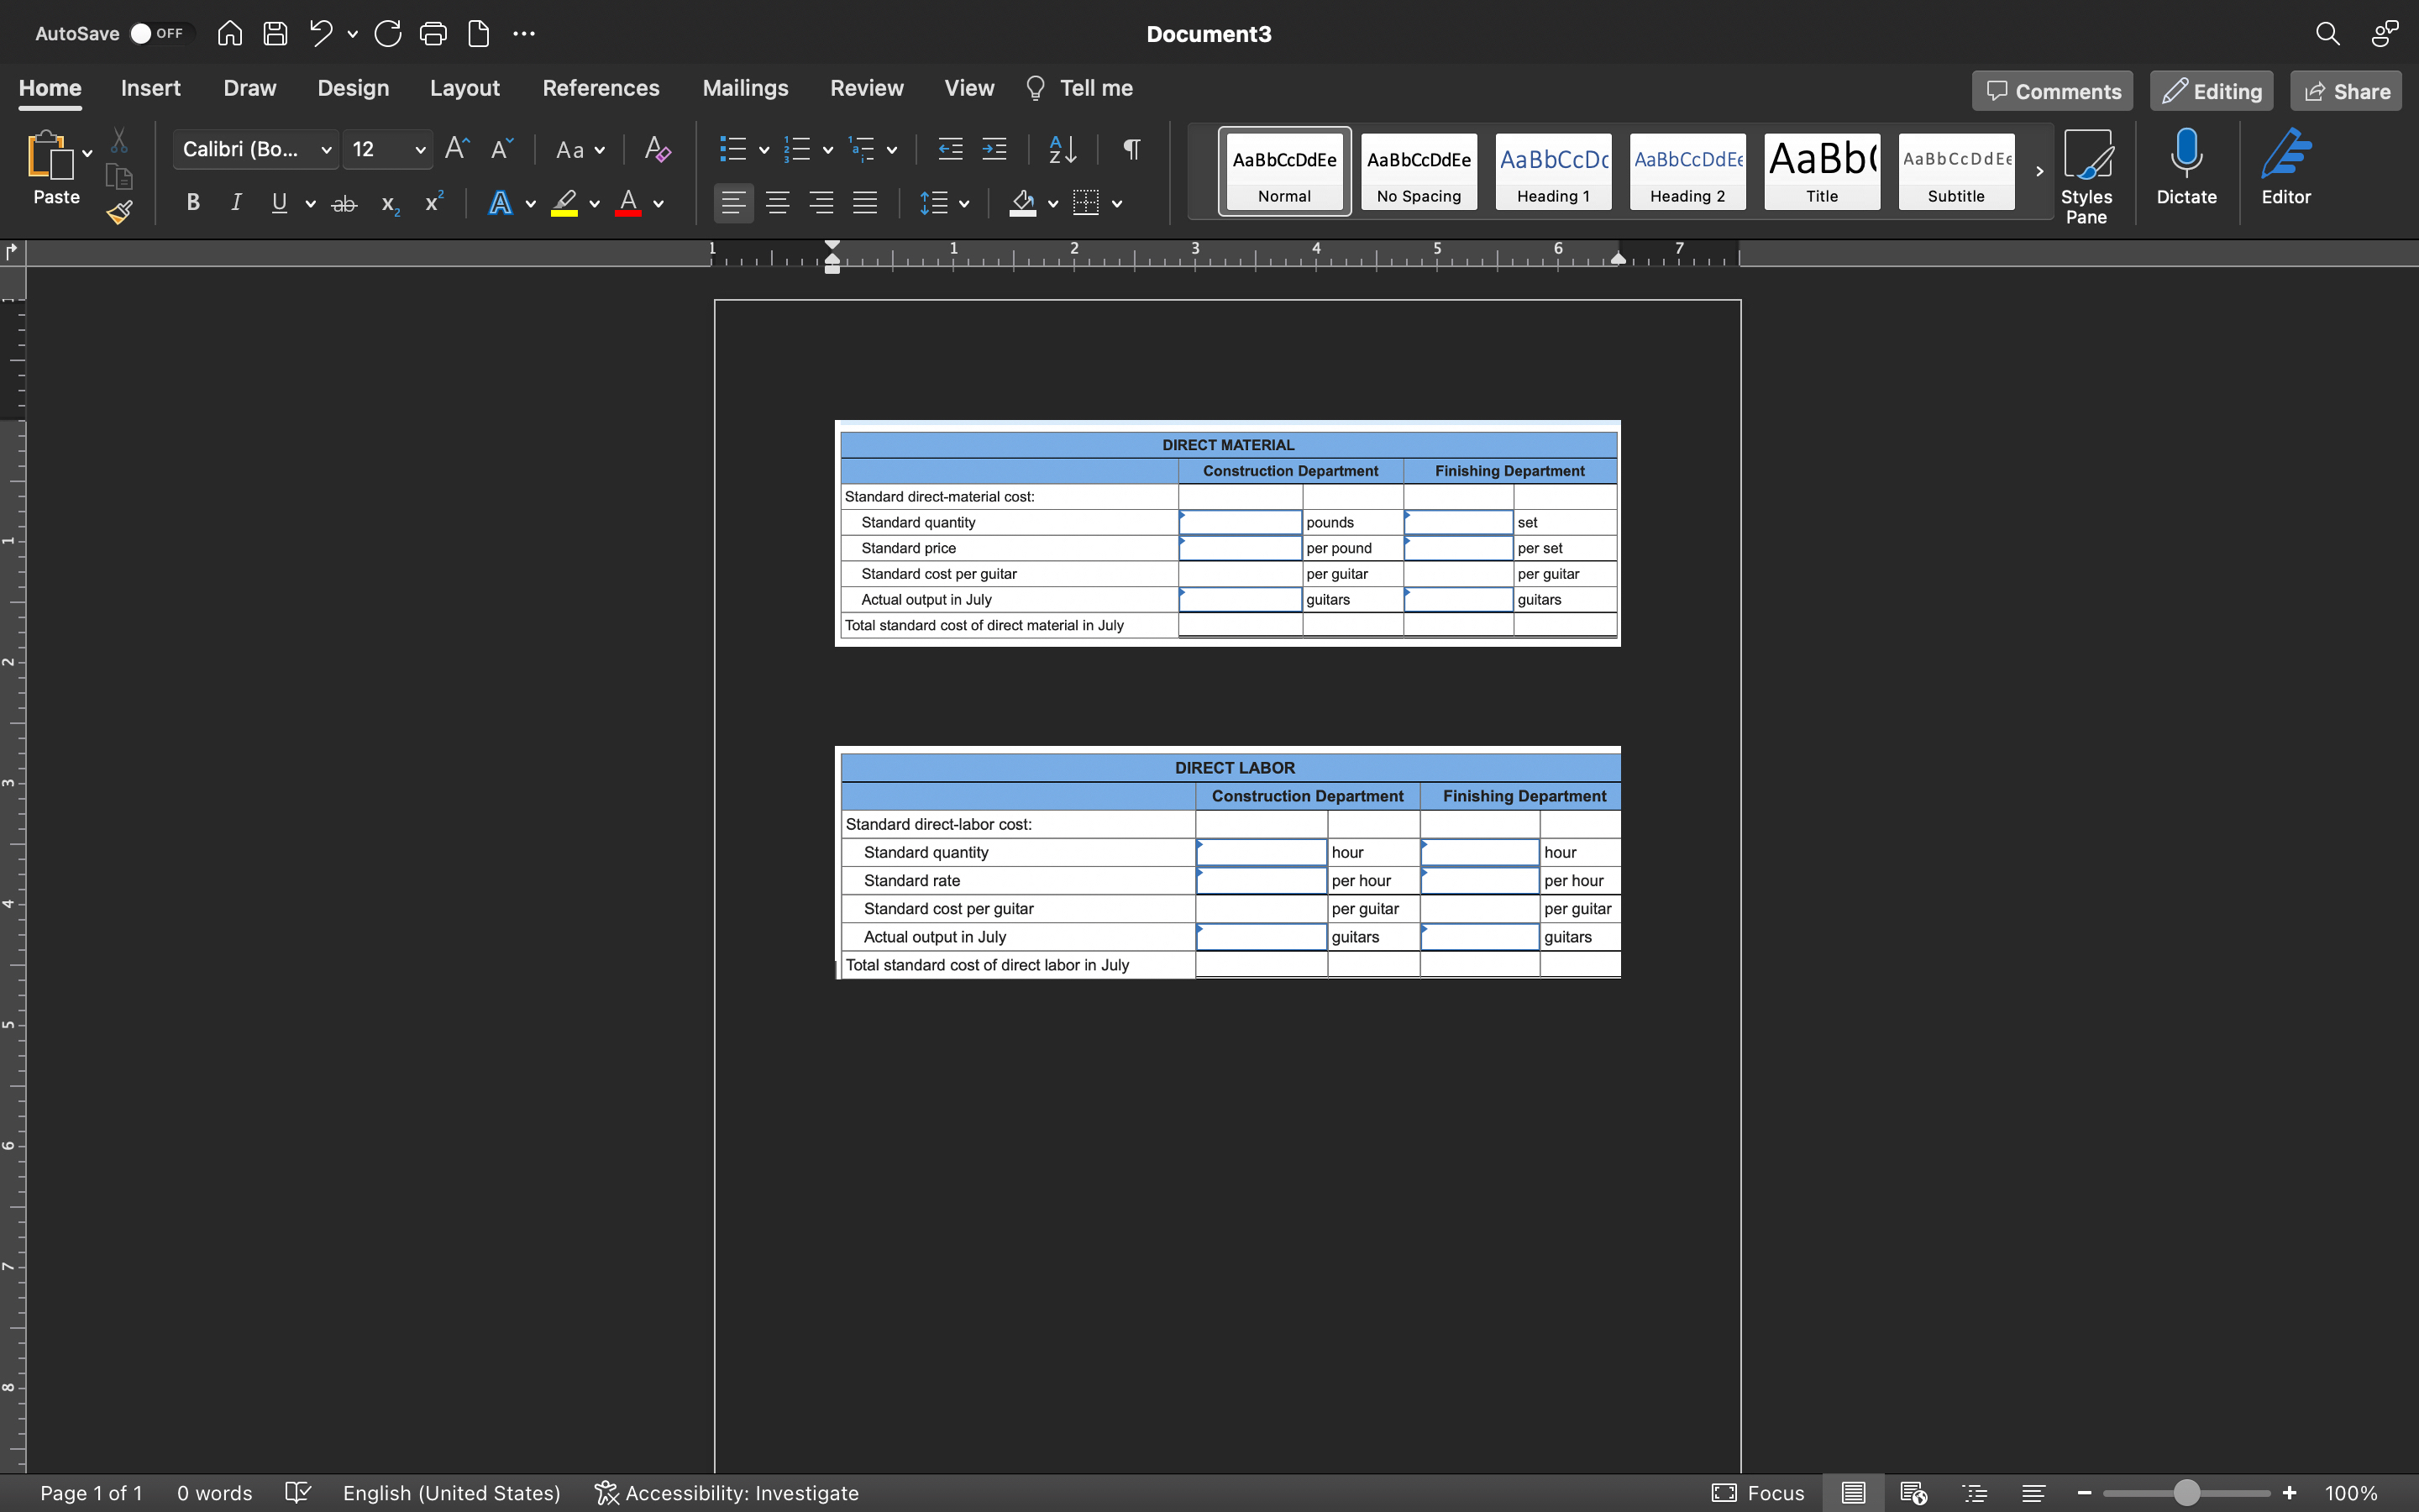Click the Increase Indent icon
This screenshot has height=1512, width=2419.
994,150
